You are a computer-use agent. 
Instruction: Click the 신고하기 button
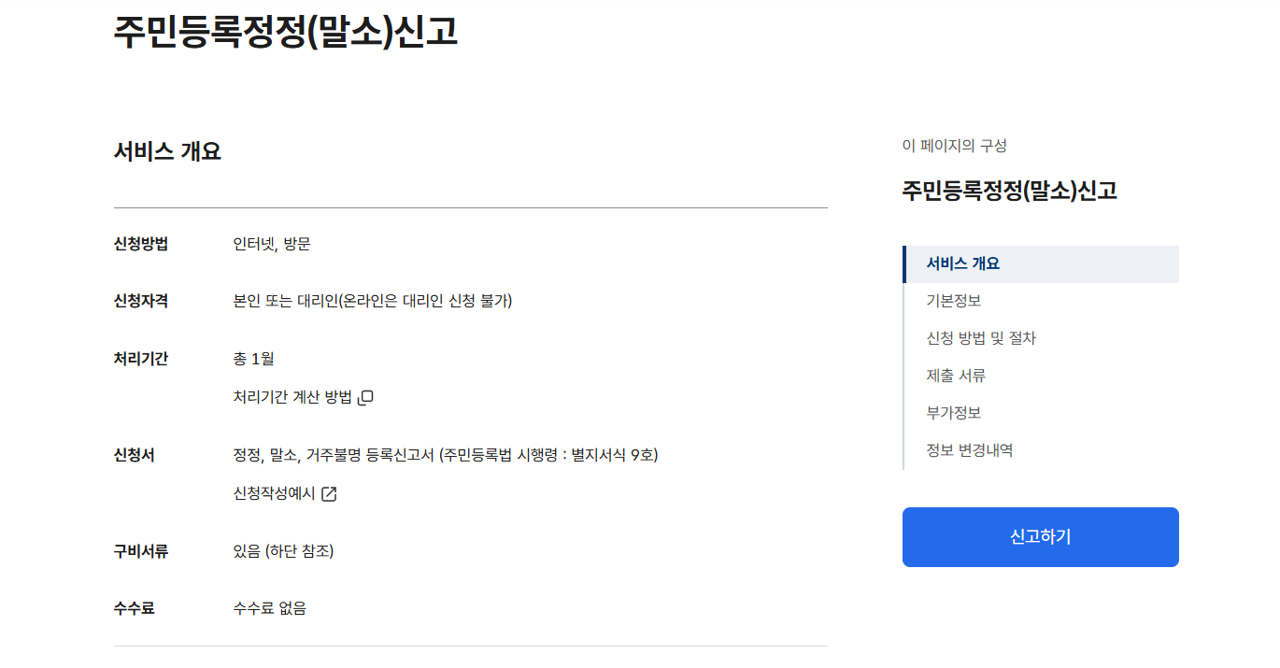coord(1040,536)
